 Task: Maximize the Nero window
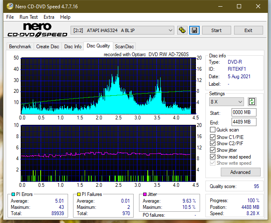[239, 6]
